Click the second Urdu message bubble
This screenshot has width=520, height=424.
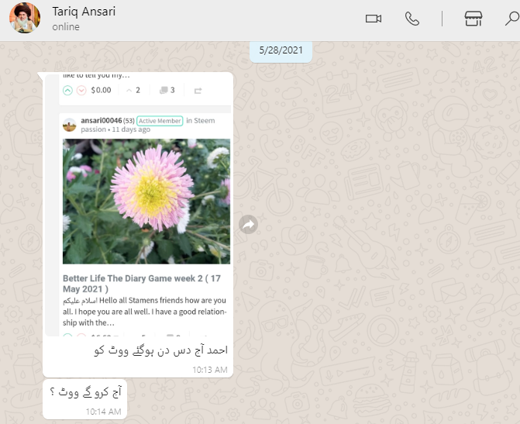click(85, 399)
